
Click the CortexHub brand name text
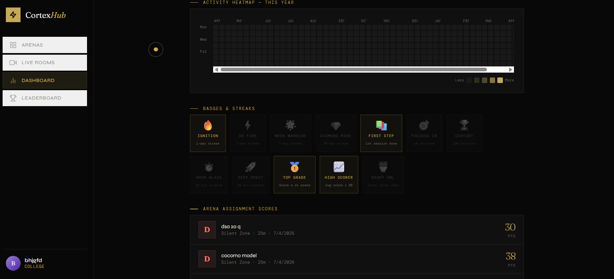pyautogui.click(x=46, y=15)
